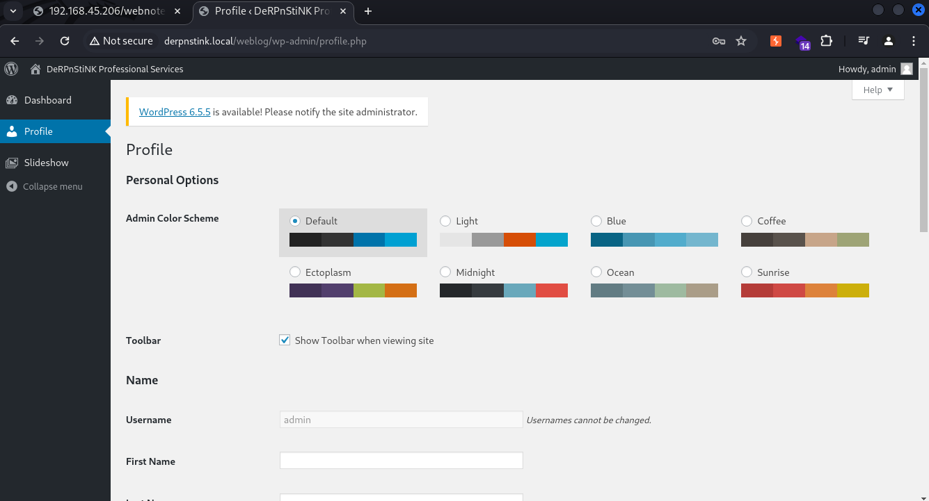Open Dashboard from the admin sidebar
This screenshot has width=929, height=501.
(x=55, y=100)
